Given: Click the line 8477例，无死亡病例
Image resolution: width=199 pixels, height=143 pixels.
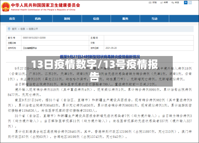Looking at the screenshot, I should [24, 95].
